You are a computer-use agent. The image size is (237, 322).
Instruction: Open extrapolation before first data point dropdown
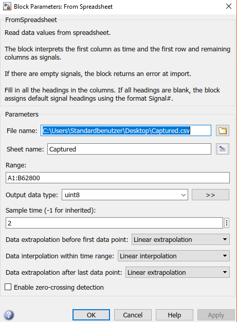(x=180, y=239)
